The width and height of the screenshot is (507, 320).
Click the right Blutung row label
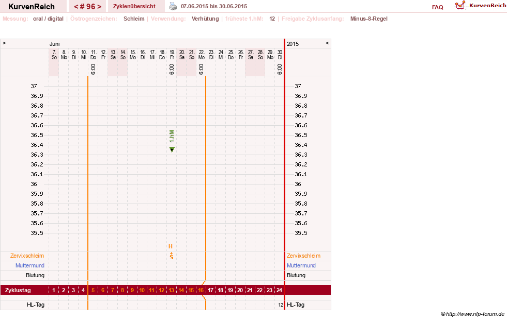coord(296,275)
